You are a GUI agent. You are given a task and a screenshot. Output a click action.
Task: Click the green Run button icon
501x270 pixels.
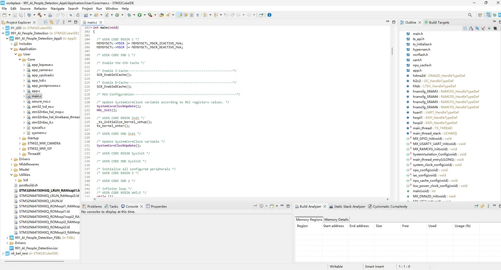(139, 15)
